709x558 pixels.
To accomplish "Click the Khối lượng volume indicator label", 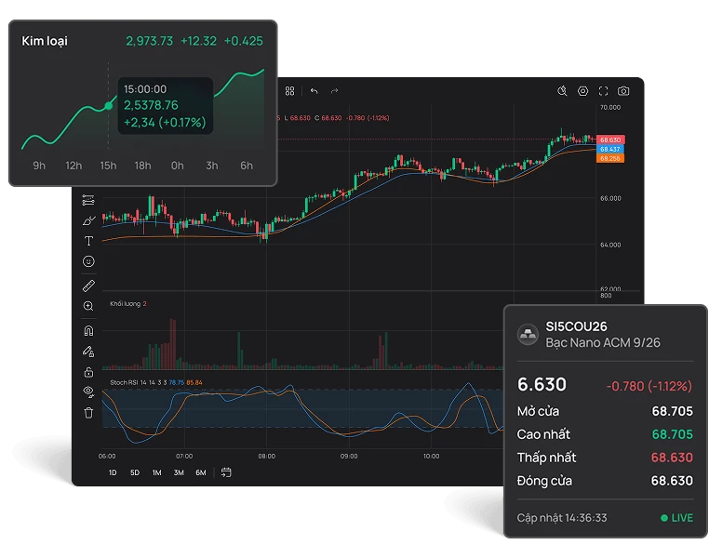I will [126, 303].
